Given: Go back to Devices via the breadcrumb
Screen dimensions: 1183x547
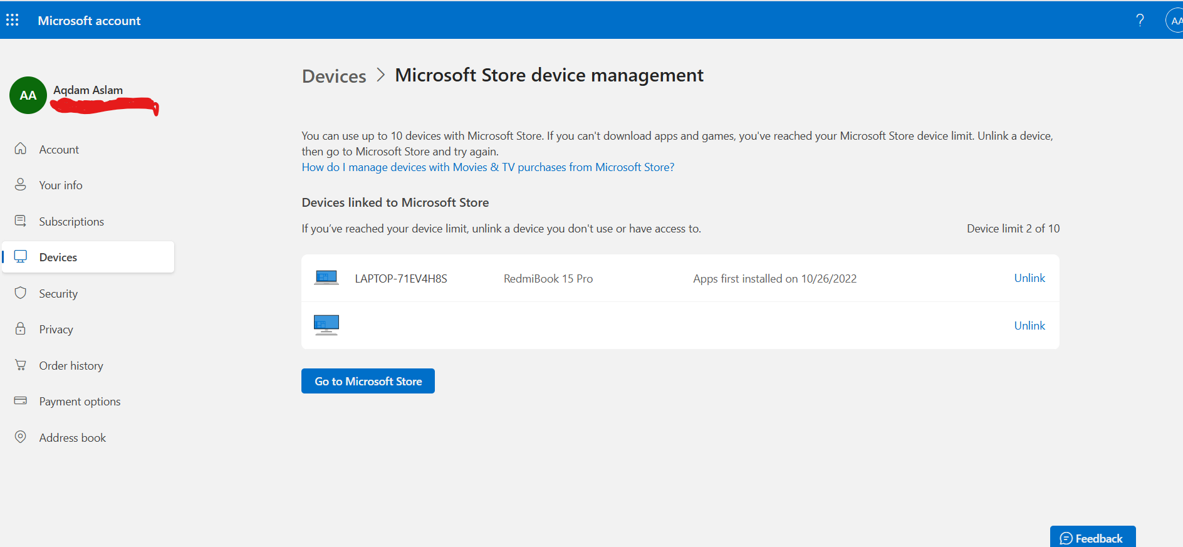Looking at the screenshot, I should (x=334, y=76).
